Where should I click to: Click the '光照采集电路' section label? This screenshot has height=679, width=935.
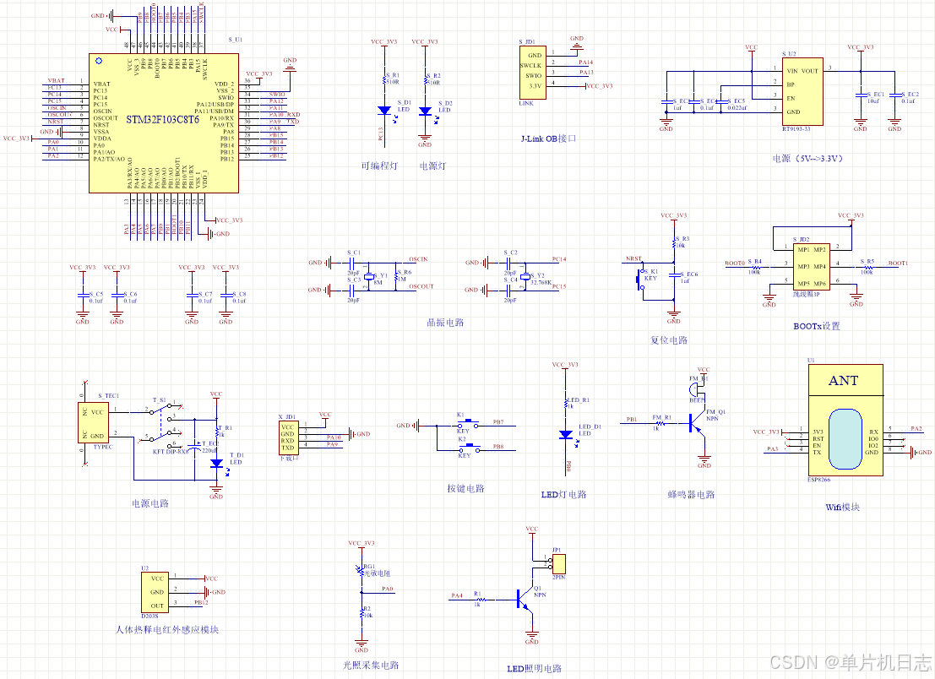[x=370, y=665]
